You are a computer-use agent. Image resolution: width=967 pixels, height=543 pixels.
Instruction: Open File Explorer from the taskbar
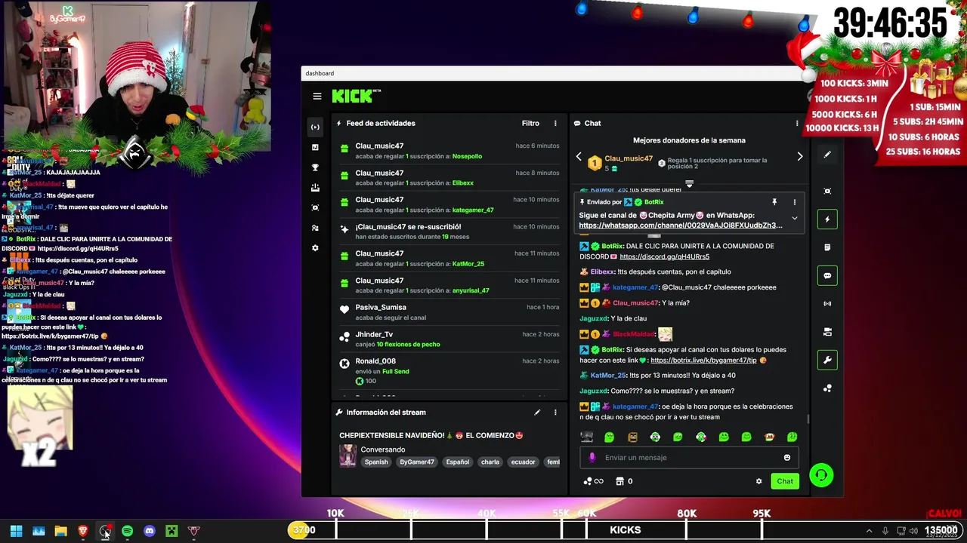tap(60, 531)
